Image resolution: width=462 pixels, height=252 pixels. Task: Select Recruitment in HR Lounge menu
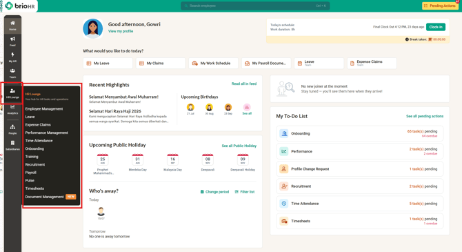tap(35, 164)
